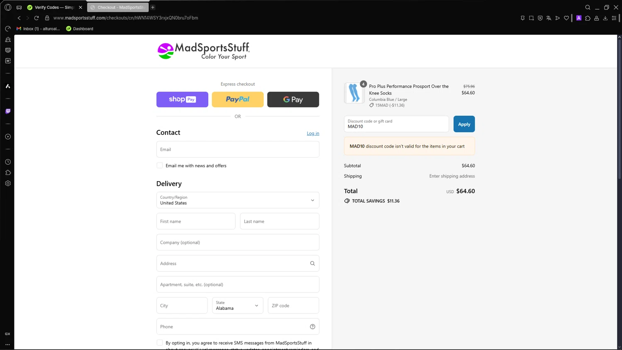This screenshot has width=622, height=350.
Task: Click the First name field
Action: tap(196, 221)
